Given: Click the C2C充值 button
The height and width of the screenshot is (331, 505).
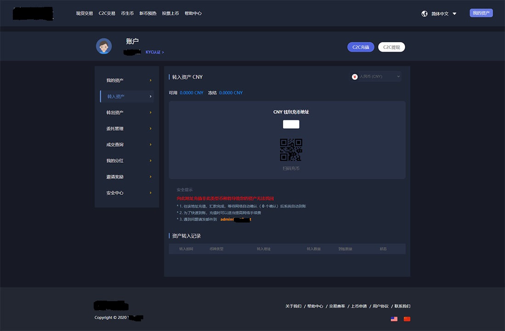Looking at the screenshot, I should [361, 47].
